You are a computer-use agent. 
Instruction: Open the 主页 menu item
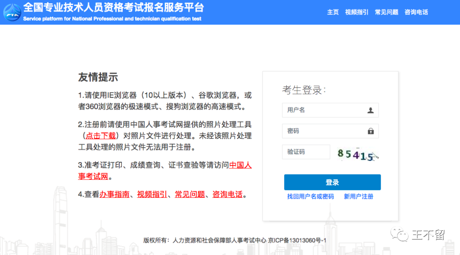tap(333, 12)
